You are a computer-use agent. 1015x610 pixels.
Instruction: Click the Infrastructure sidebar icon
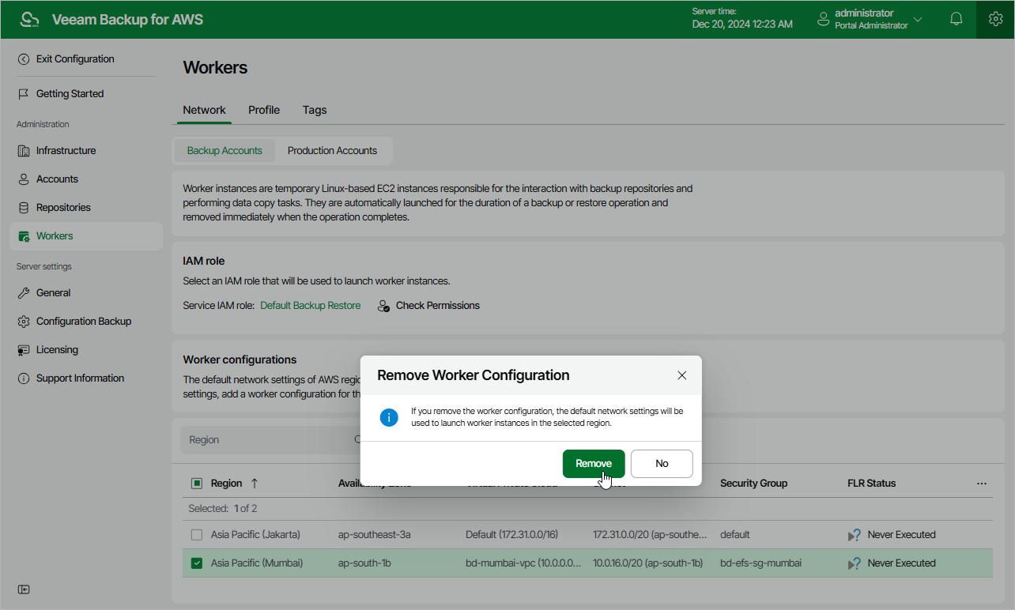24,151
